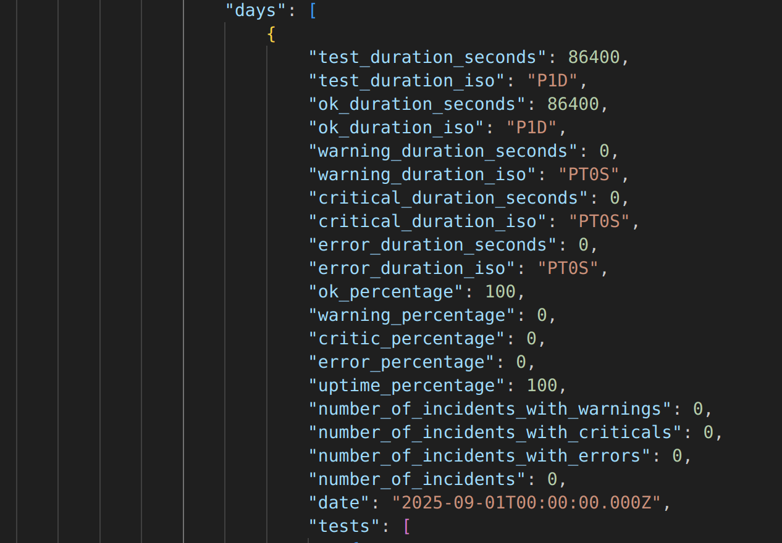Viewport: 782px width, 543px height.
Task: Place cursor on "critic_percentage" key
Action: pos(407,339)
